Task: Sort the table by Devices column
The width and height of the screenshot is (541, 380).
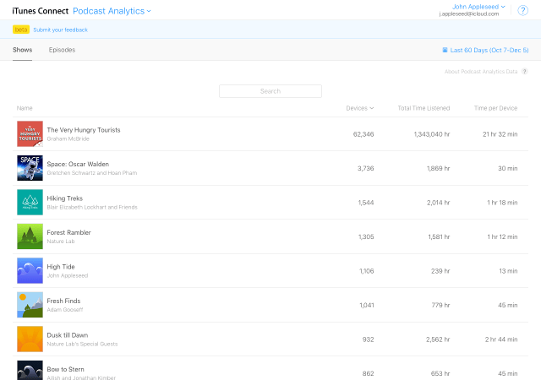Action: coord(359,108)
